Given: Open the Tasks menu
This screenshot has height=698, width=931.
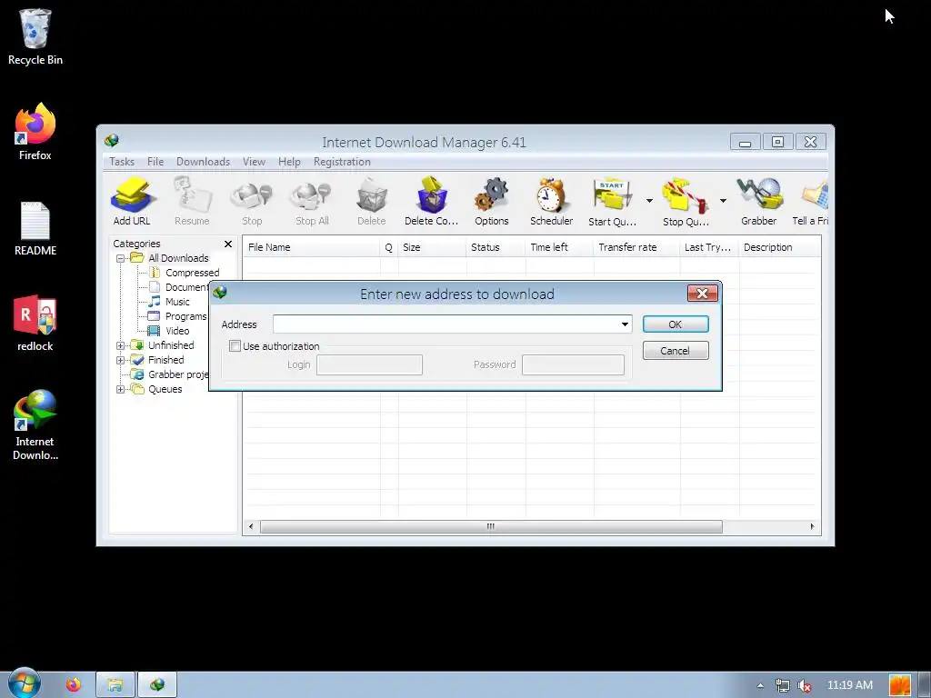Looking at the screenshot, I should (122, 162).
